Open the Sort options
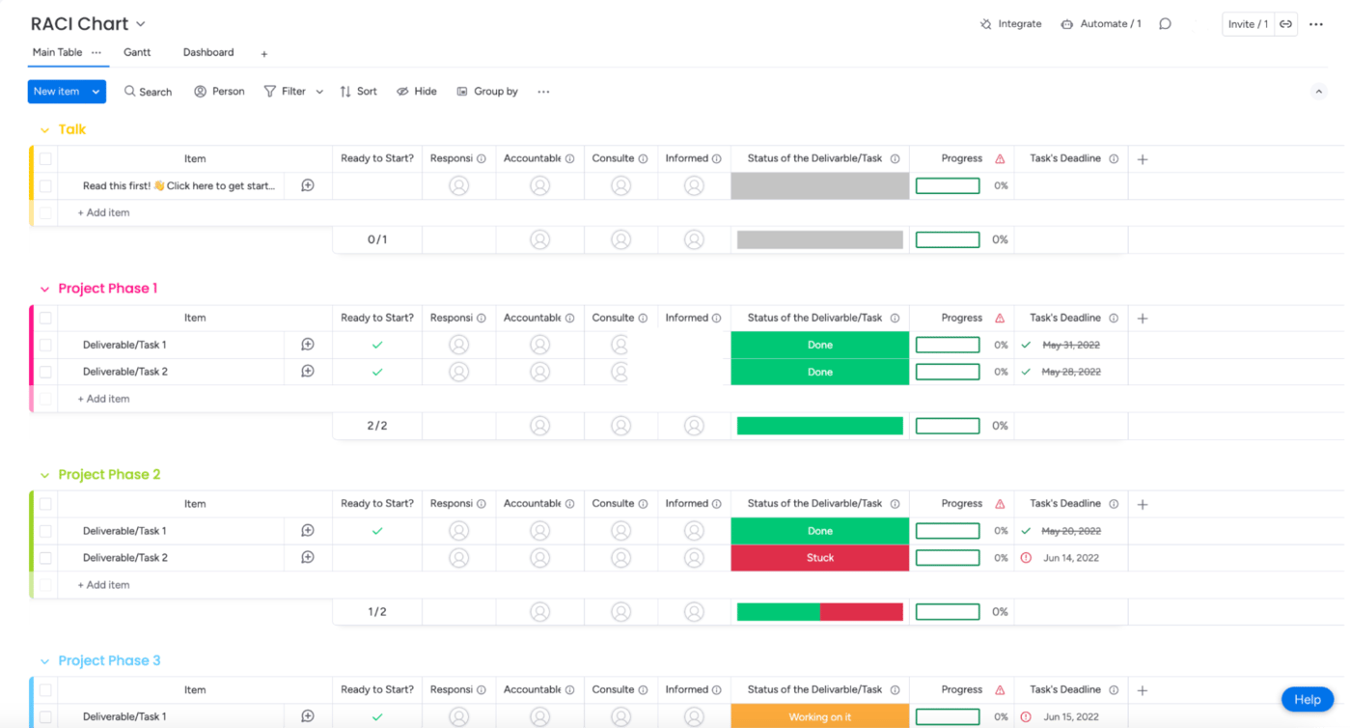The width and height of the screenshot is (1350, 728). pos(358,91)
